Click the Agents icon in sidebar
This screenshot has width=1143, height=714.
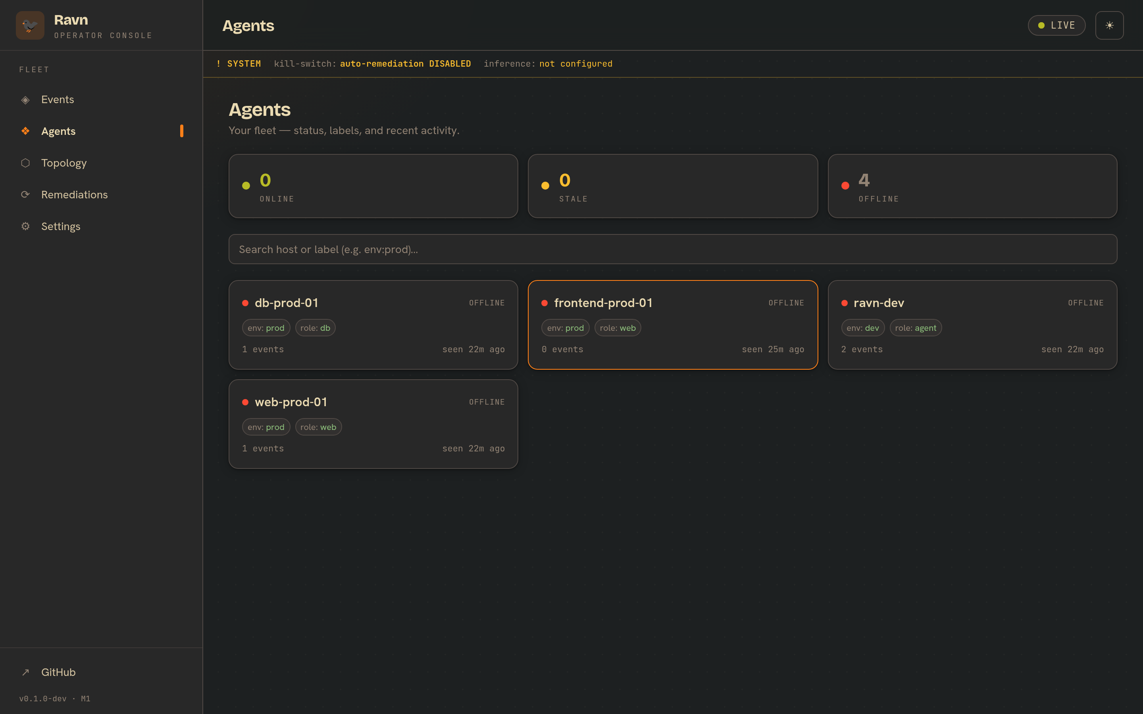click(x=25, y=131)
